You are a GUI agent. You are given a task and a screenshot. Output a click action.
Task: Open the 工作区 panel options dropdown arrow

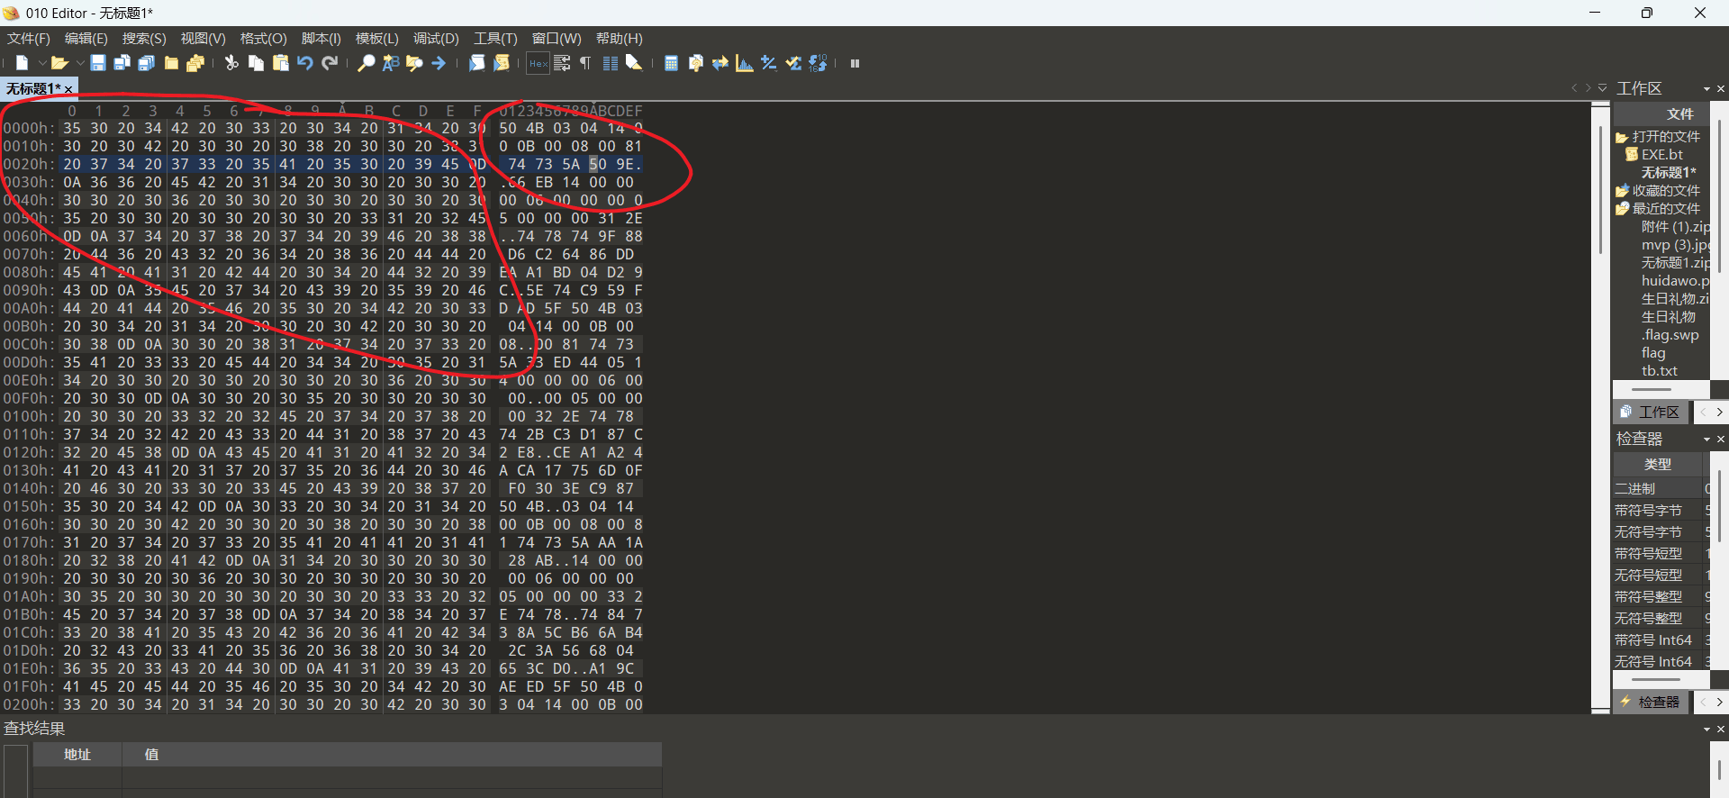(1706, 88)
